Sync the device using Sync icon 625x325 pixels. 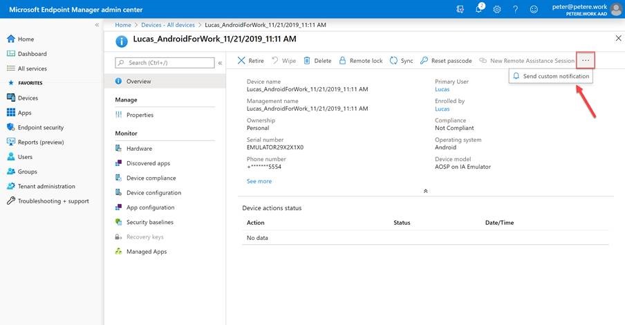[393, 61]
